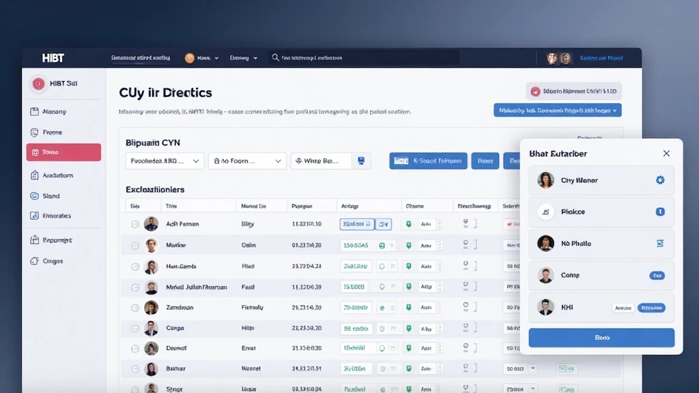The height and width of the screenshot is (393, 699).
Task: Click the Sland sidebar icon
Action: (x=35, y=196)
